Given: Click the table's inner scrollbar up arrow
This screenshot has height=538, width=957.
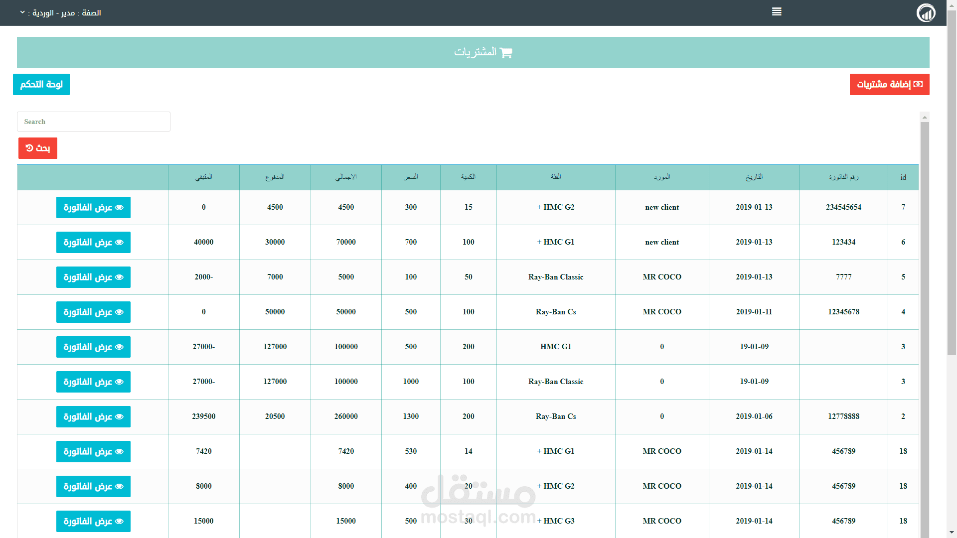Looking at the screenshot, I should pyautogui.click(x=925, y=118).
